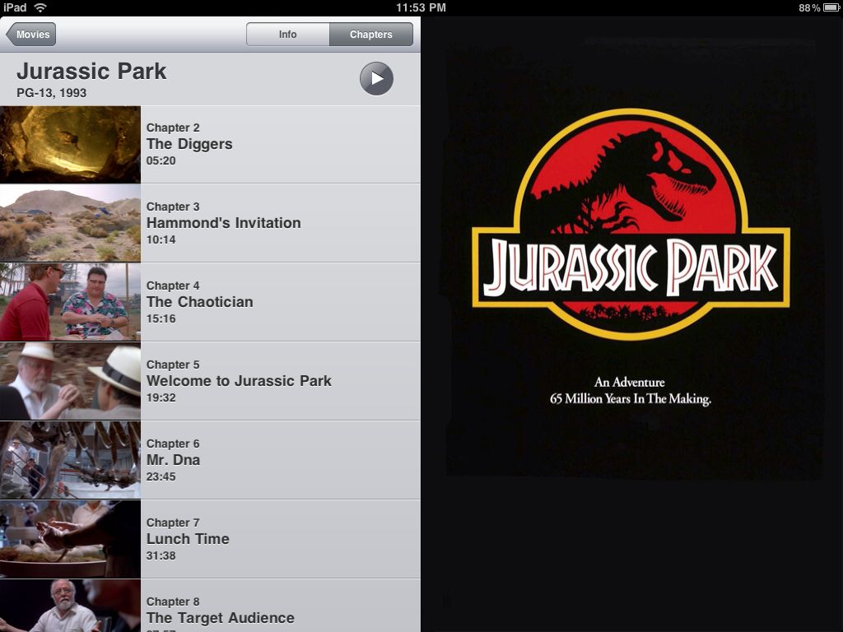Play the Jurassic Park movie
Image resolution: width=843 pixels, height=632 pixels.
pos(376,78)
